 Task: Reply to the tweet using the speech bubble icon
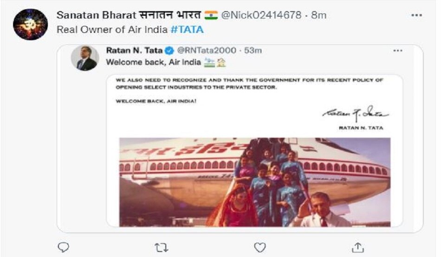point(63,247)
